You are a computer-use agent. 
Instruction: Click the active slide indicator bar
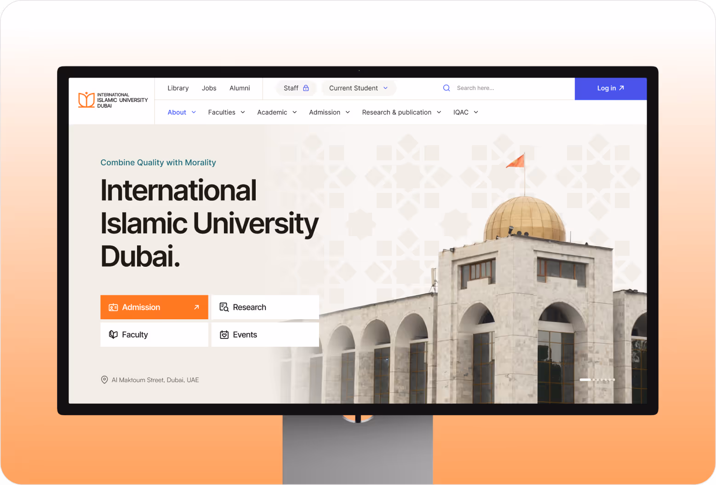point(585,380)
